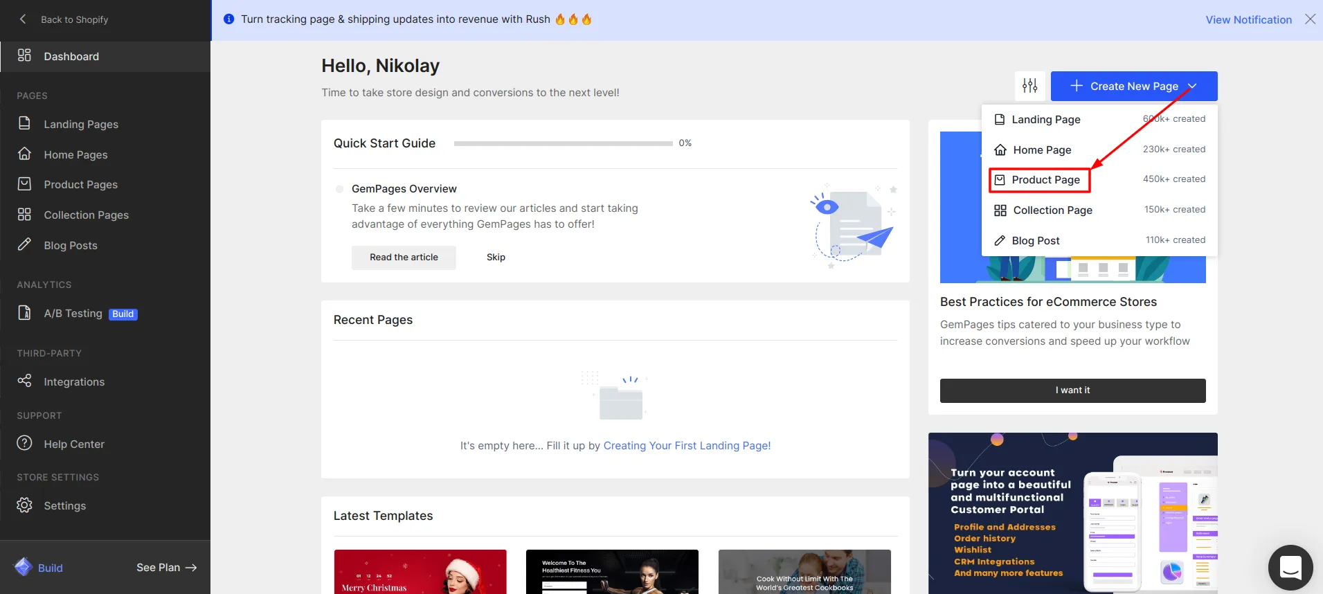This screenshot has width=1323, height=594.
Task: Click the Product Pages bag icon in sidebar
Action: coord(24,184)
